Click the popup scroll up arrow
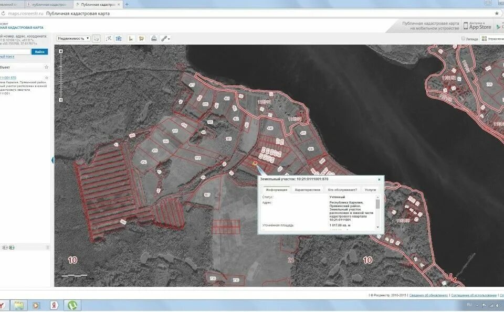The height and width of the screenshot is (312, 504). pyautogui.click(x=377, y=197)
